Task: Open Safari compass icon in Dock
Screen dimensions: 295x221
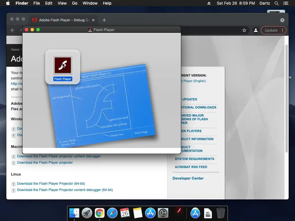Action: [x=112, y=213]
